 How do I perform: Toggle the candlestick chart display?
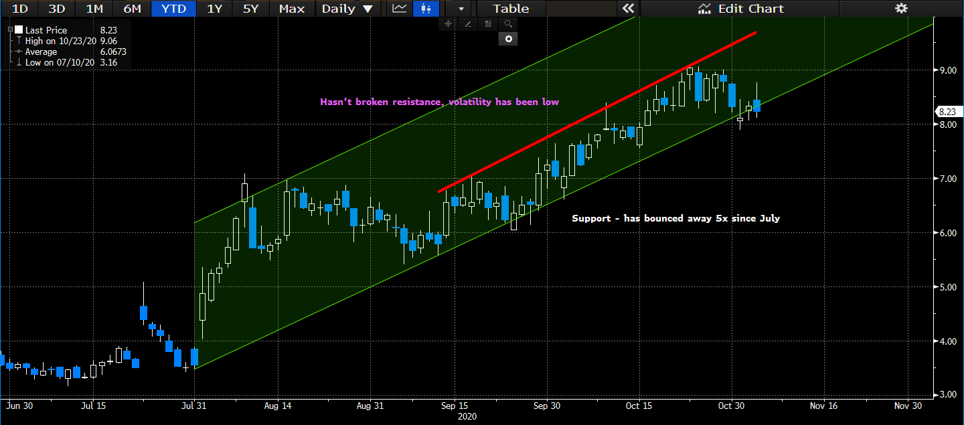pyautogui.click(x=426, y=9)
